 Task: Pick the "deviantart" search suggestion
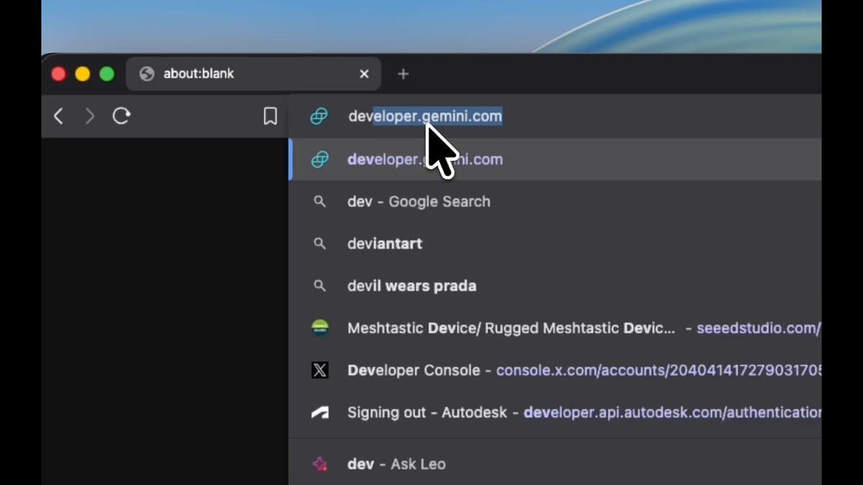(385, 244)
